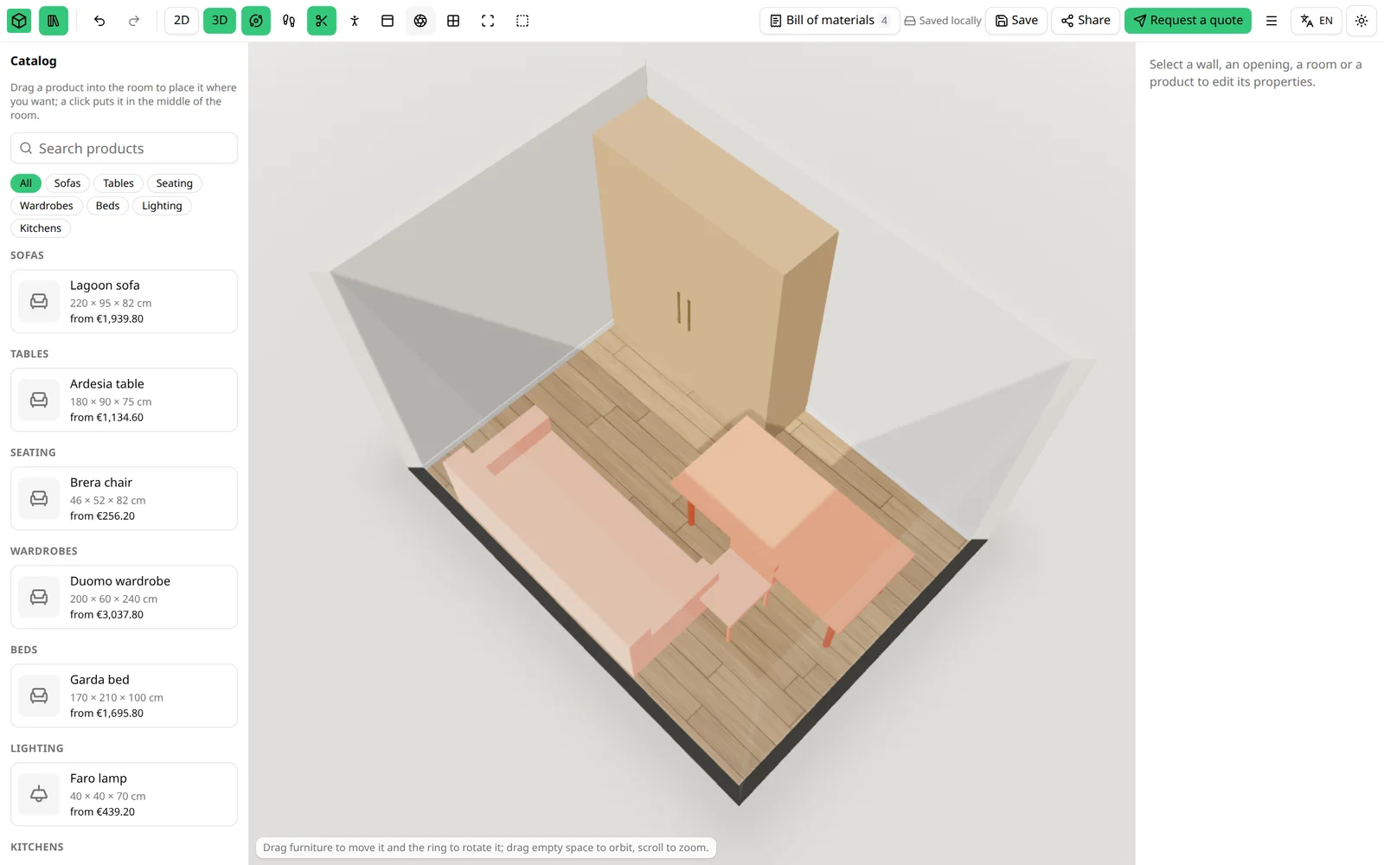Toggle the grid icon in toolbar

coord(453,21)
